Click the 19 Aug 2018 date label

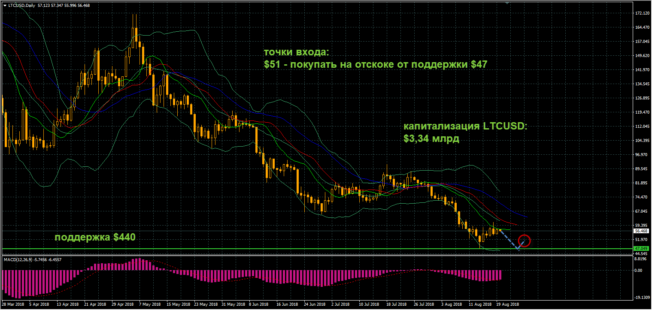[x=507, y=304]
